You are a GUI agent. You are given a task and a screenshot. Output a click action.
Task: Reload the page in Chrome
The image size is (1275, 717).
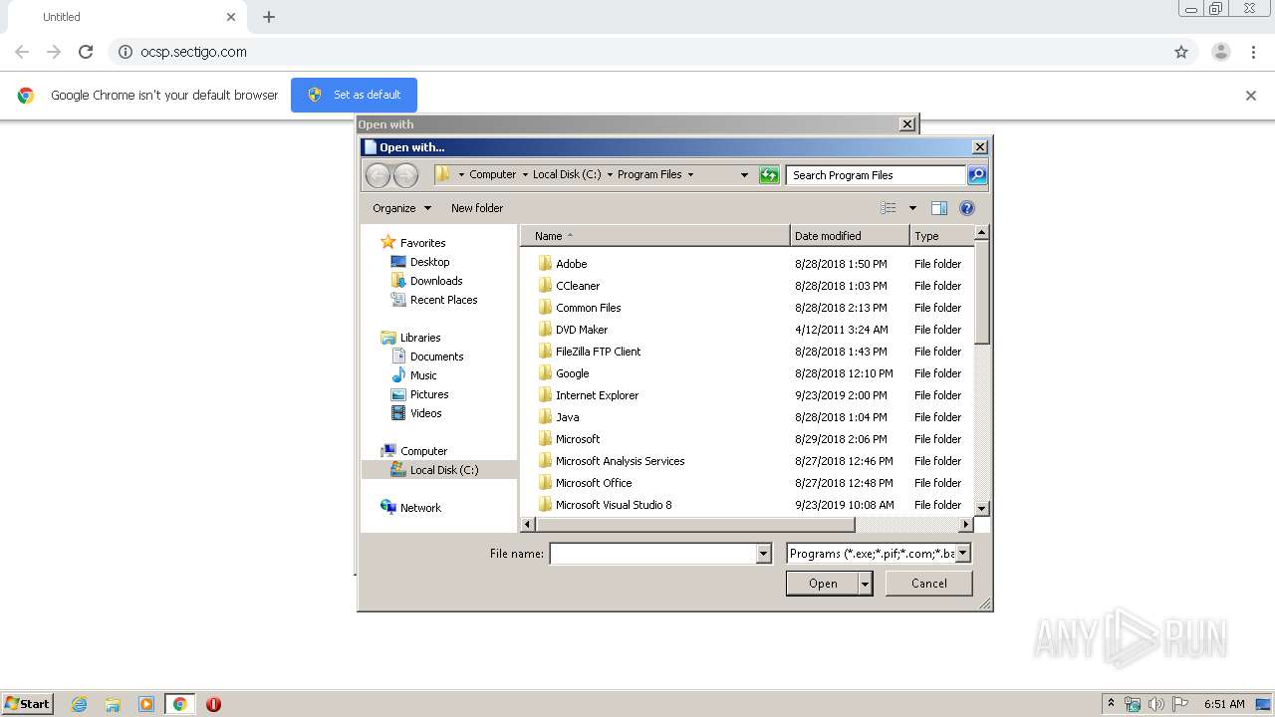click(x=86, y=52)
